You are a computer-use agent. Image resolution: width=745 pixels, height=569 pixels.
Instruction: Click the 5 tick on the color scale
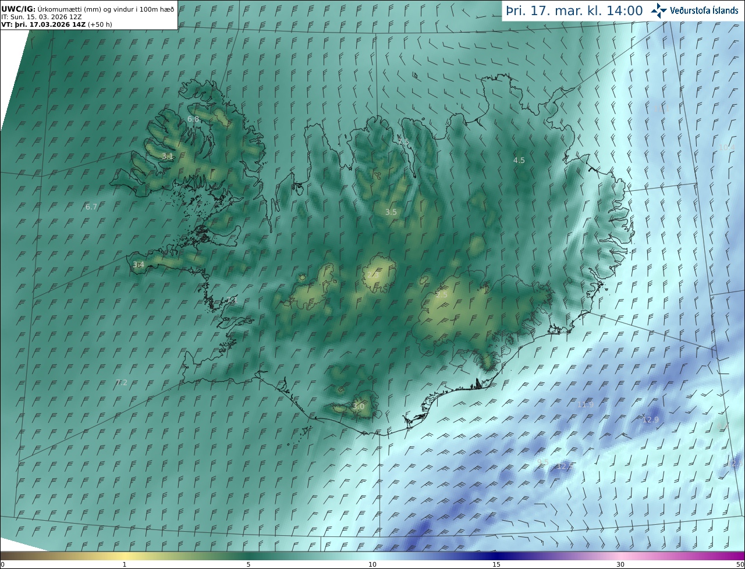click(249, 564)
